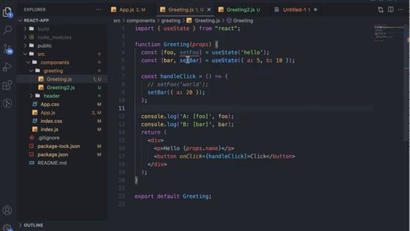Click setBar in the useState declaration

[x=190, y=60]
